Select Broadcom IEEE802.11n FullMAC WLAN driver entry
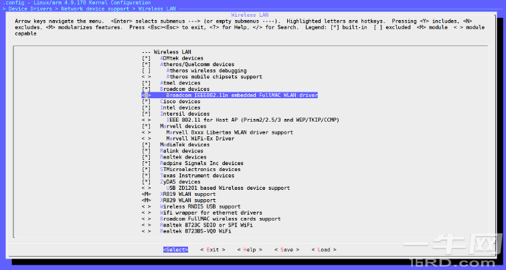 [241, 96]
